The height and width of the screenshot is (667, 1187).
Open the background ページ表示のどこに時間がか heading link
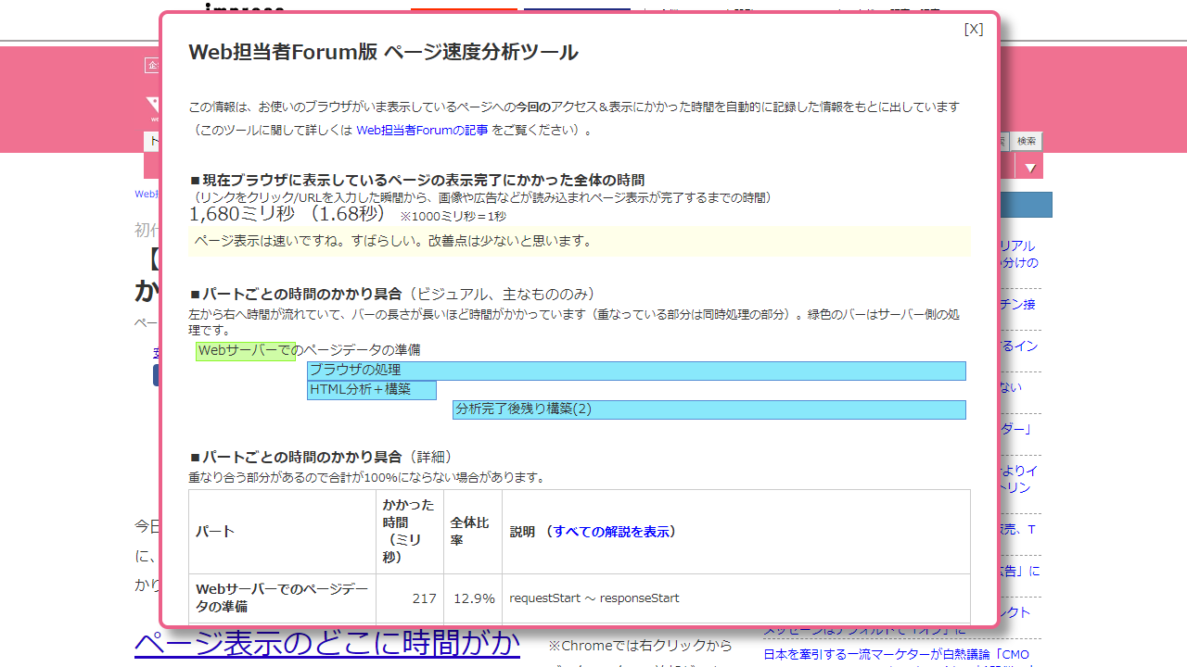tap(327, 644)
